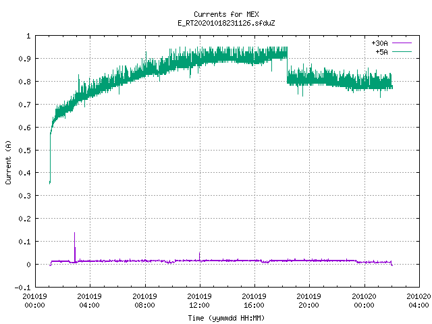Click the chart title 'Currents for MEX'
The image size is (432, 324).
click(x=226, y=14)
